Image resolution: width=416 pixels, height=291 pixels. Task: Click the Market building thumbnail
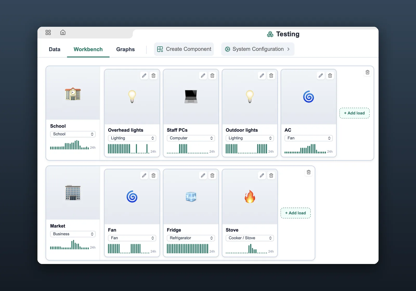73,193
